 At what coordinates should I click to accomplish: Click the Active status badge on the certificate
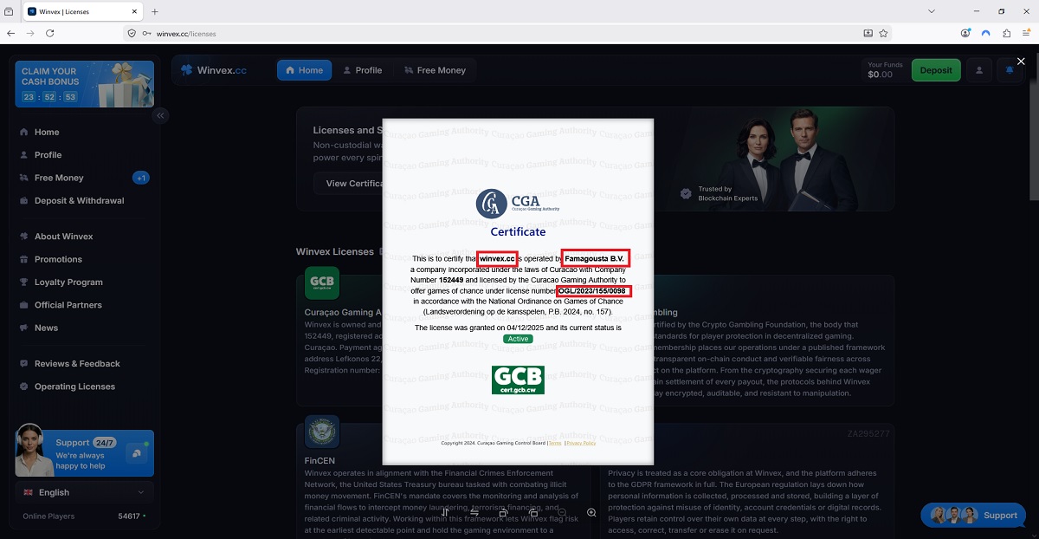pos(519,339)
